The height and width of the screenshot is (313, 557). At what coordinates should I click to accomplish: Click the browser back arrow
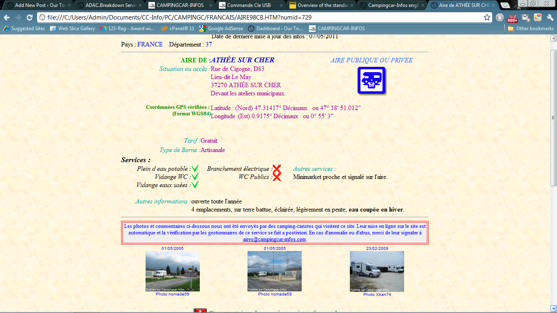(7, 18)
